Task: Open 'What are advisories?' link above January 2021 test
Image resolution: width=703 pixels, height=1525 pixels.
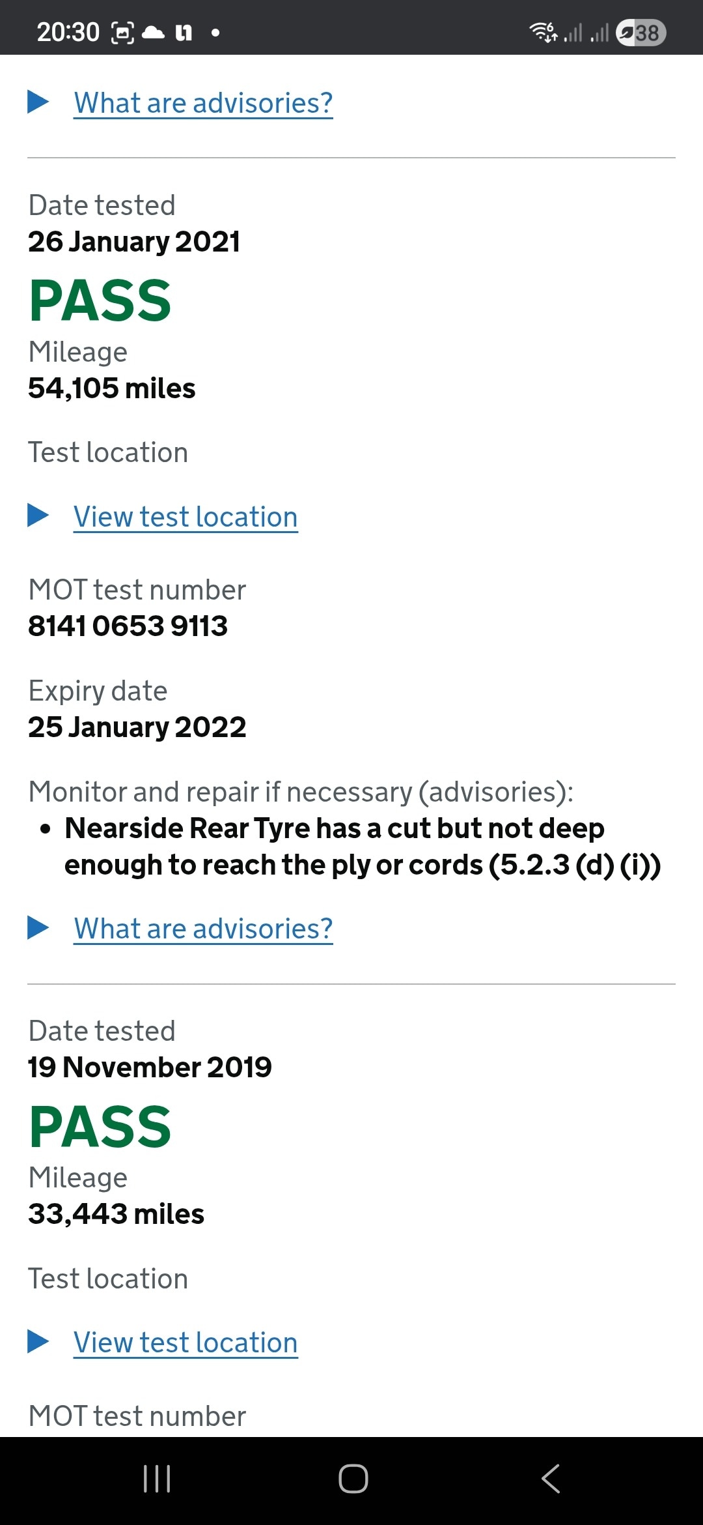Action: (x=203, y=103)
